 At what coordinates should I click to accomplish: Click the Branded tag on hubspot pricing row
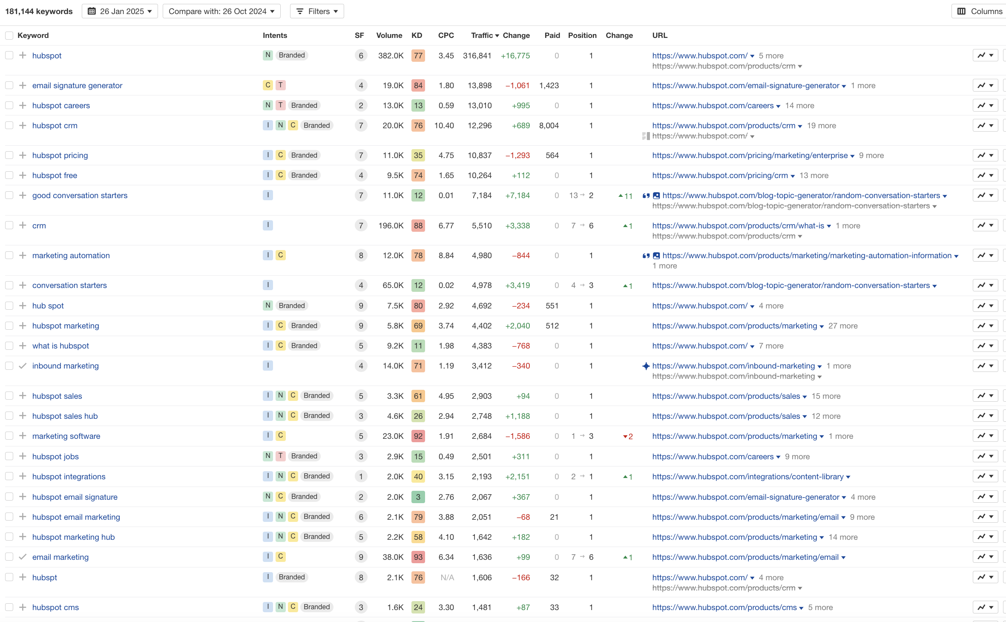304,155
